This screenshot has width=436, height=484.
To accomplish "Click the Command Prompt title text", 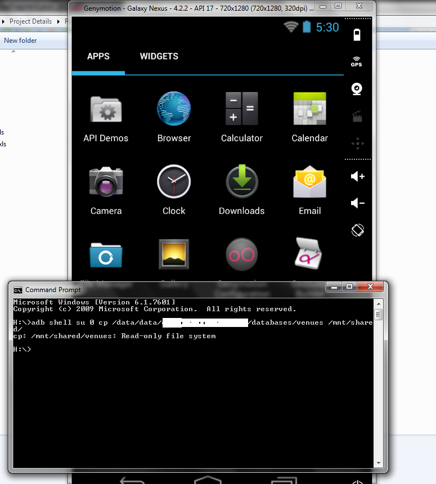I will click(x=53, y=290).
